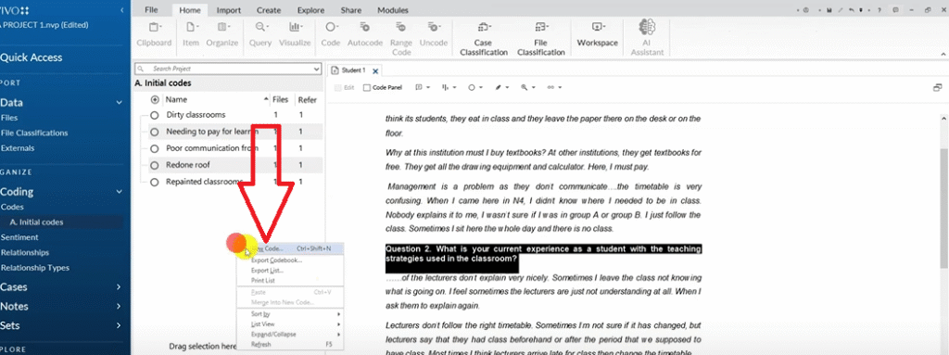Image resolution: width=949 pixels, height=355 pixels.
Task: Click the search magnifier in Search Project
Action: pos(141,70)
